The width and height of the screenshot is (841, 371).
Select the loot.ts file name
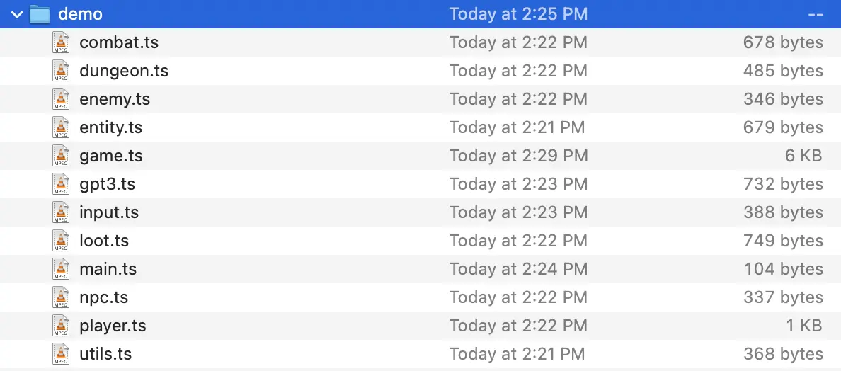[x=104, y=241]
